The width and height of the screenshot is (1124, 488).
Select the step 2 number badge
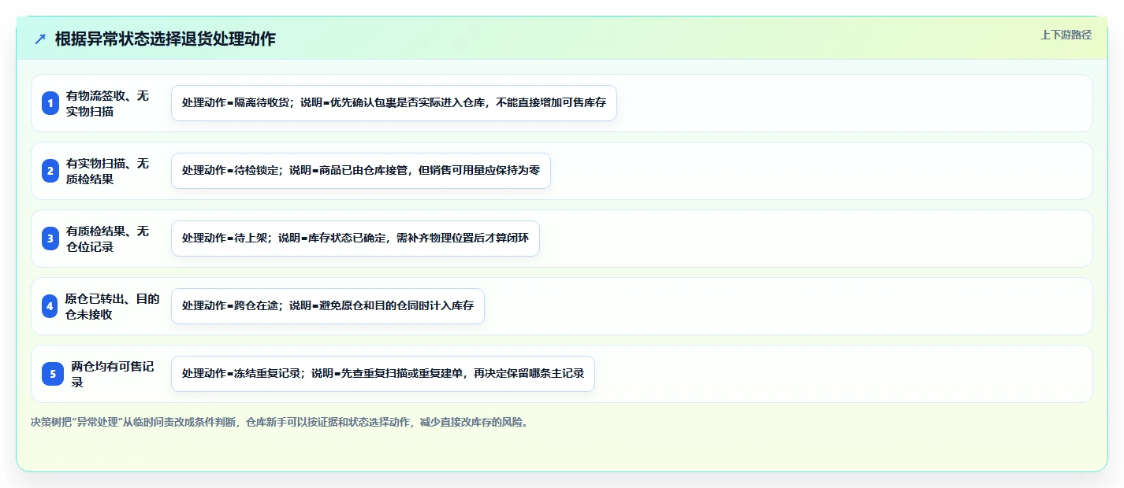(x=50, y=171)
